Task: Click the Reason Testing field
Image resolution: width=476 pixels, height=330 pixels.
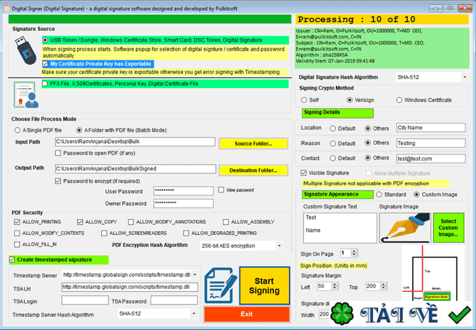Action: coord(431,143)
